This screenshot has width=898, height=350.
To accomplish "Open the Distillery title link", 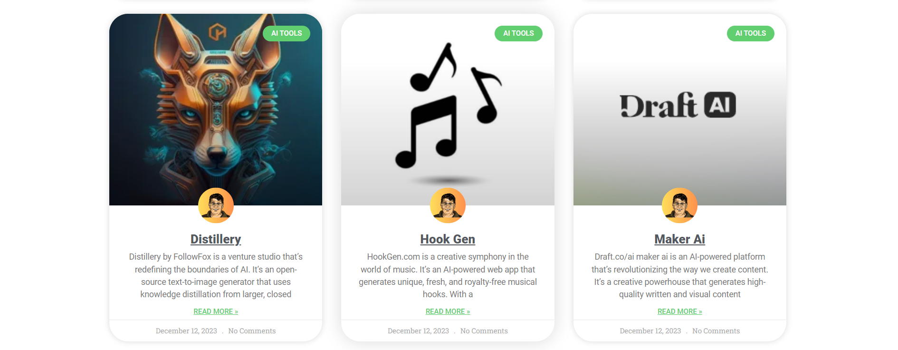I will click(x=216, y=239).
